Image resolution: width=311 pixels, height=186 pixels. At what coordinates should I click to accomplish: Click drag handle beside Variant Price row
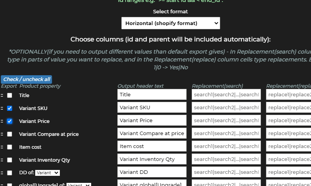(2, 121)
